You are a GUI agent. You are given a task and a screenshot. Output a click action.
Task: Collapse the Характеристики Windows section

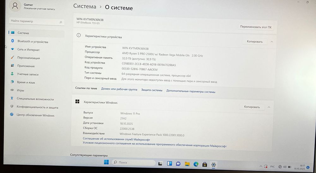point(269,107)
